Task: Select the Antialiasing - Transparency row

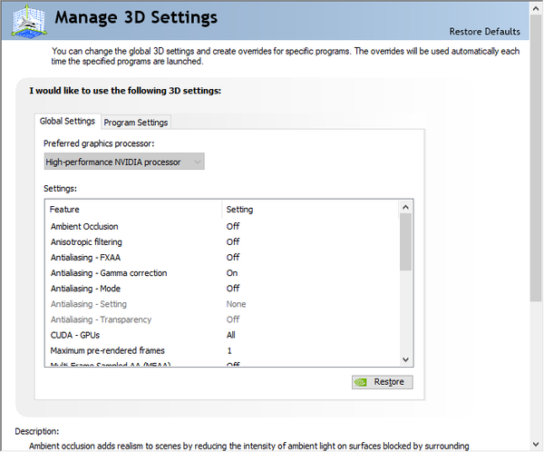Action: coord(222,319)
